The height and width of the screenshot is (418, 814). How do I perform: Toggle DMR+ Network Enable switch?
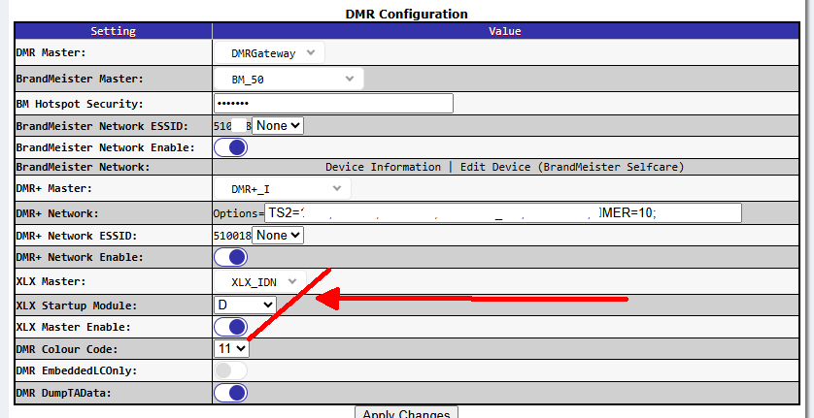pyautogui.click(x=230, y=257)
